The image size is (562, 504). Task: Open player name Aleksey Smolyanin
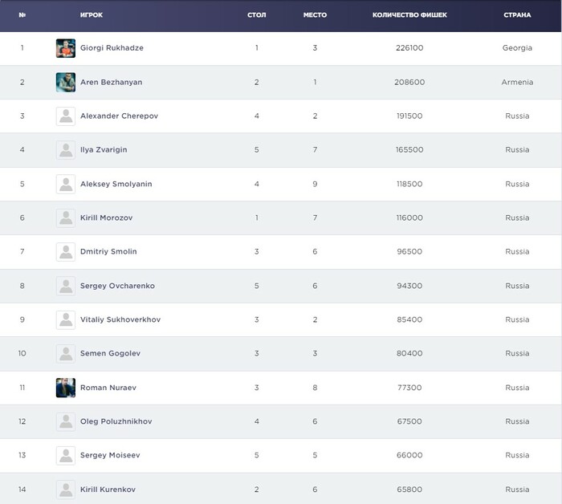click(x=116, y=184)
